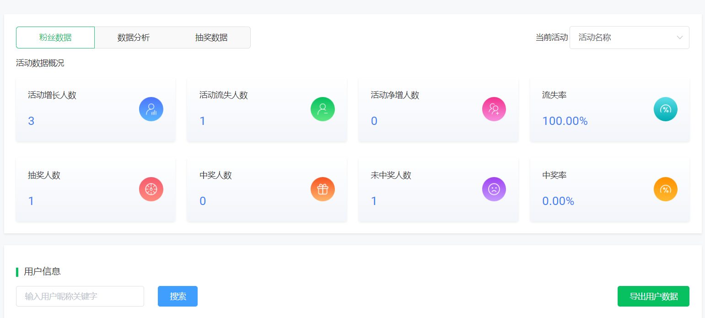The image size is (705, 318).
Task: Click the 活动增长人数 statistic card
Action: [96, 109]
